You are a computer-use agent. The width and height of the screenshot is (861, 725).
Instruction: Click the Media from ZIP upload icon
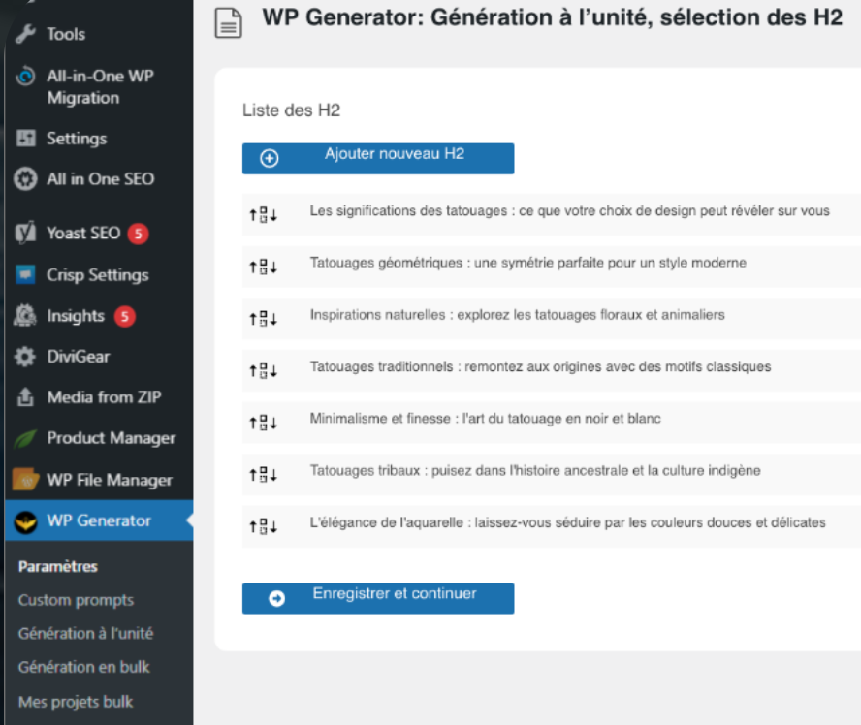click(x=25, y=396)
